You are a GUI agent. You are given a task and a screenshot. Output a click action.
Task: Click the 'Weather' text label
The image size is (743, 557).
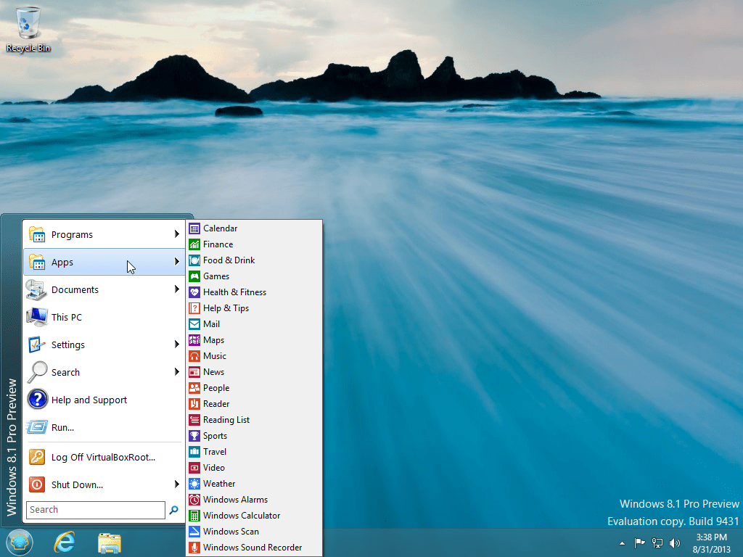tap(219, 484)
